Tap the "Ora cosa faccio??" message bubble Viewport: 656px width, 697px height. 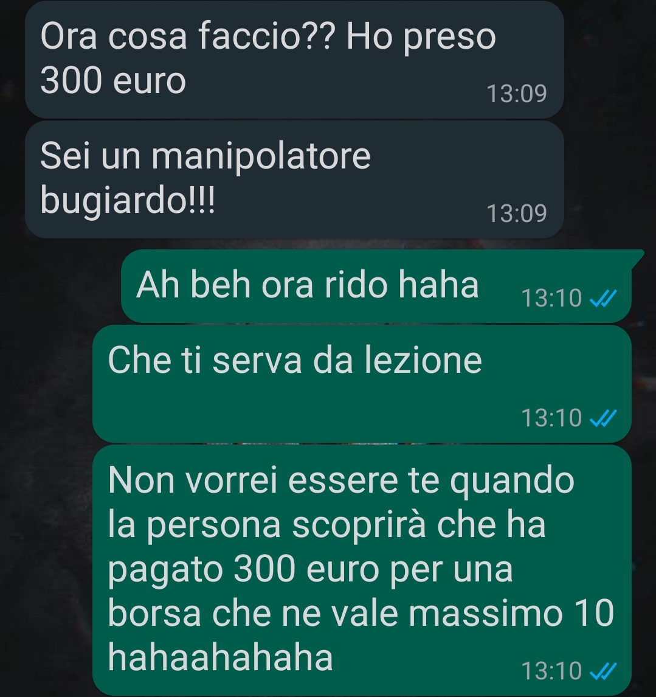click(x=294, y=59)
